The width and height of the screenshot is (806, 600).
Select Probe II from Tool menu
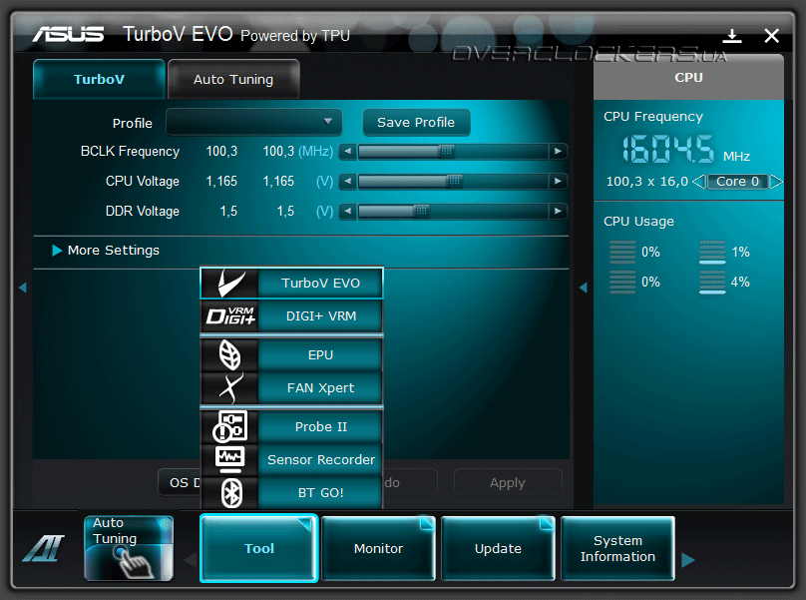320,426
